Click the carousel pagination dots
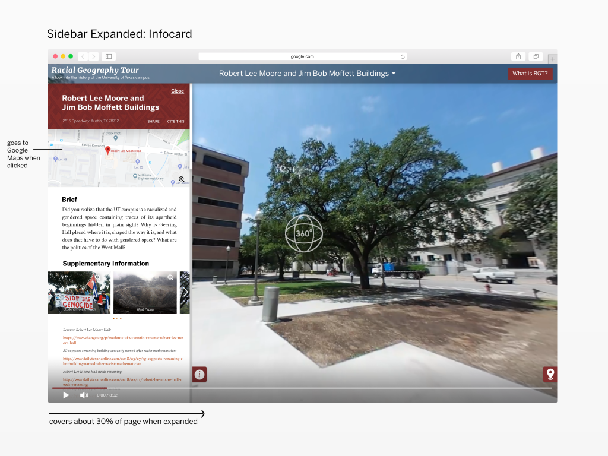Screen dimensions: 608x456 (117, 319)
